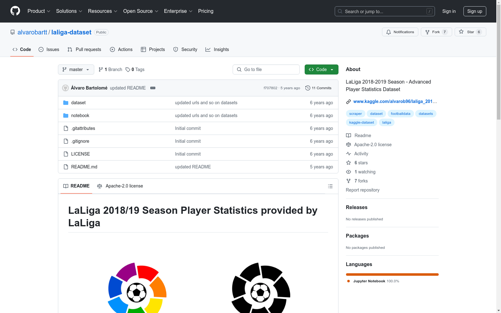Click the link icon beside Kaggle URL

[349, 102]
